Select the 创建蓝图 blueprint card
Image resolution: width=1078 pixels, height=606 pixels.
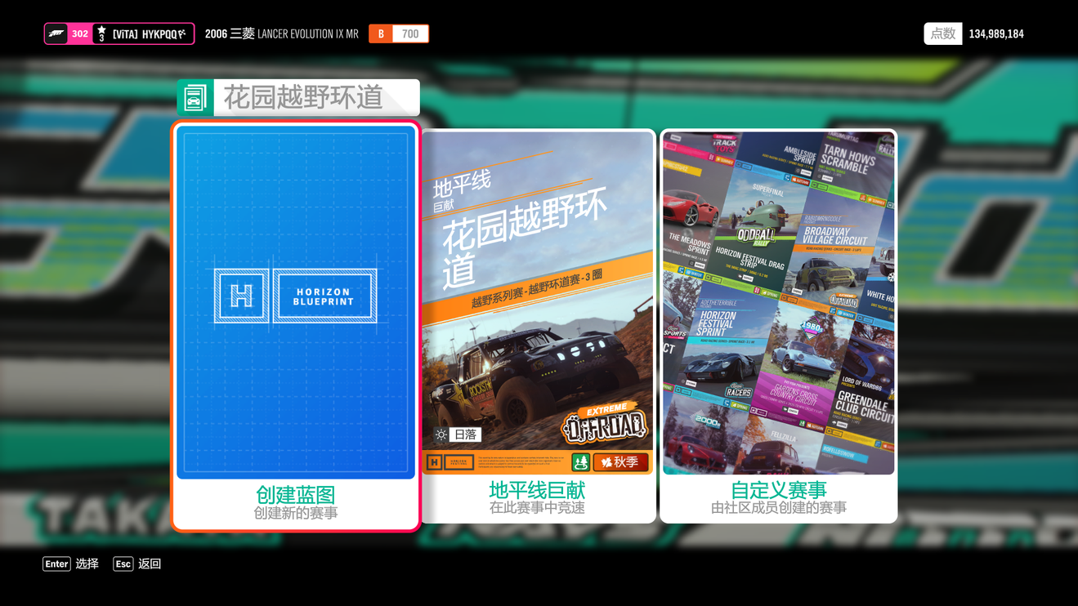(x=296, y=326)
